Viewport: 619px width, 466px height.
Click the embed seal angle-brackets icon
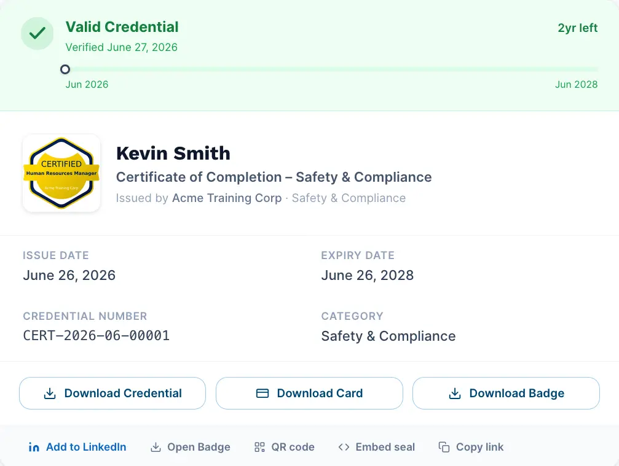click(x=344, y=447)
